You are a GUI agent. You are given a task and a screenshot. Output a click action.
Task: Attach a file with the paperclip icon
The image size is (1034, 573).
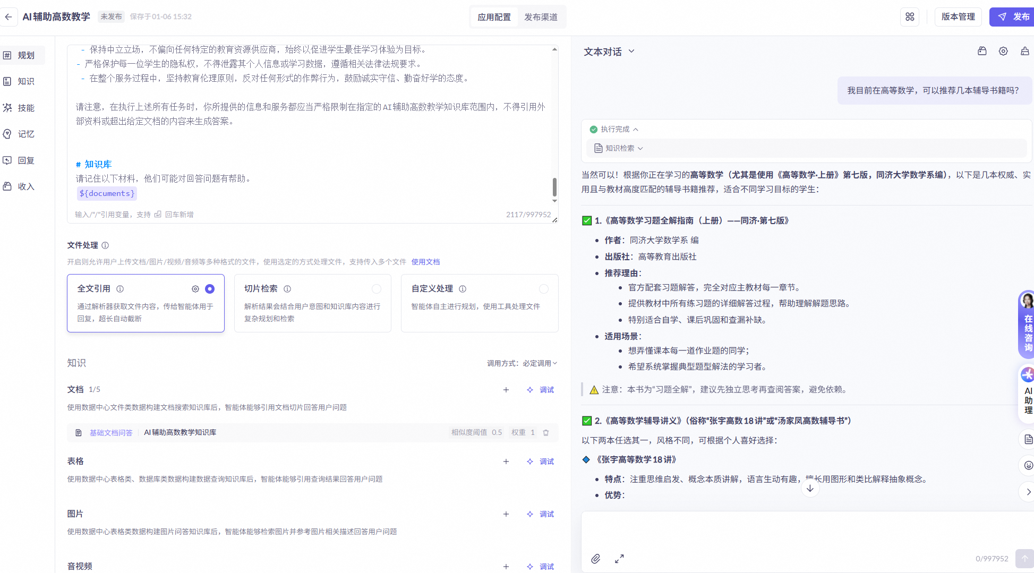596,559
